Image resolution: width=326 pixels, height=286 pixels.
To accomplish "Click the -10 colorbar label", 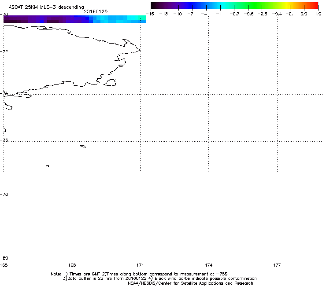I will point(178,14).
